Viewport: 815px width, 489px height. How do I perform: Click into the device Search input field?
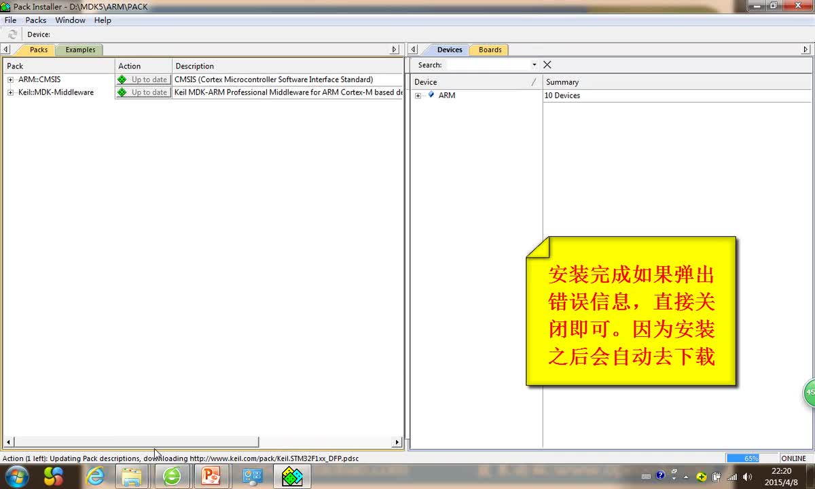(488, 65)
